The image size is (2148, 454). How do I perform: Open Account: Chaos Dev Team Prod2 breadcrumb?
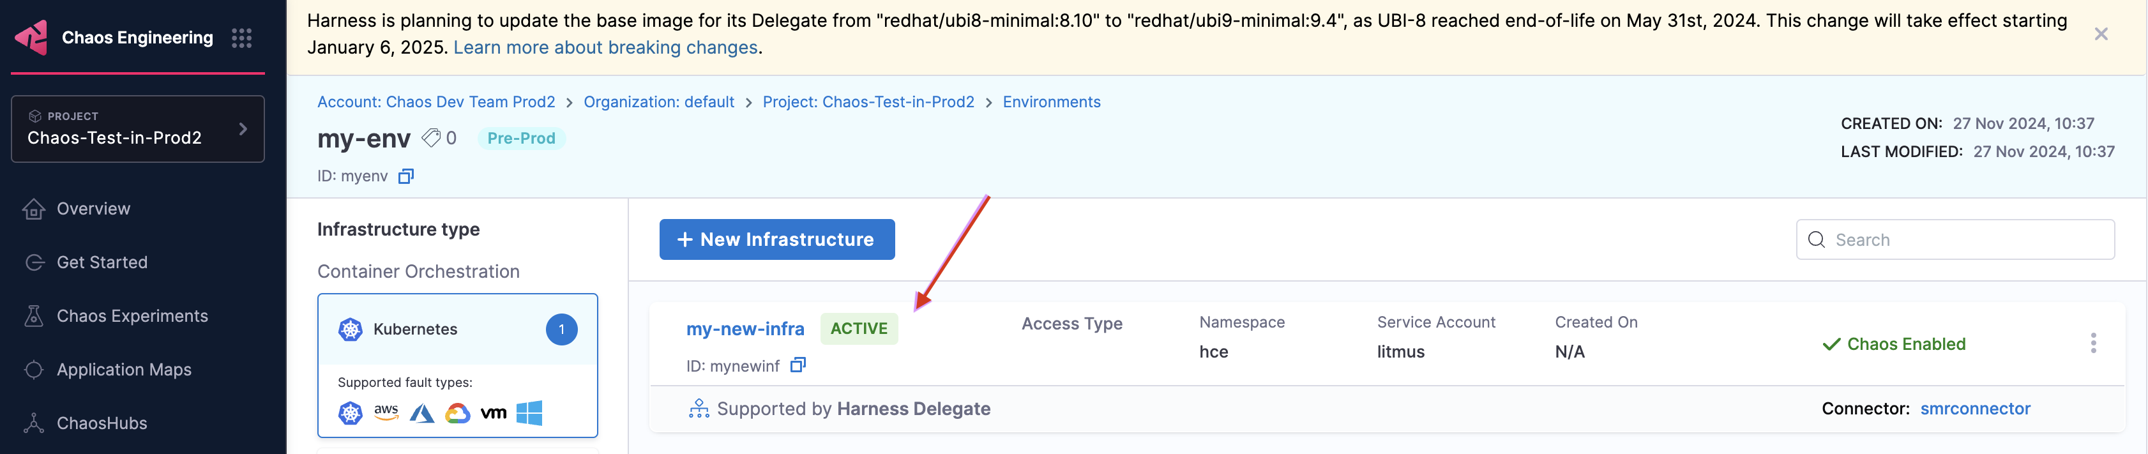click(x=436, y=102)
